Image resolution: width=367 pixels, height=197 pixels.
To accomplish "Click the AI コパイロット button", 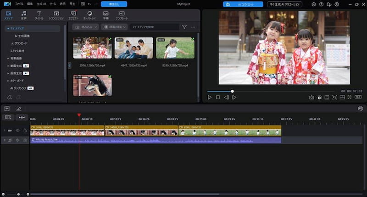I will (x=243, y=4).
